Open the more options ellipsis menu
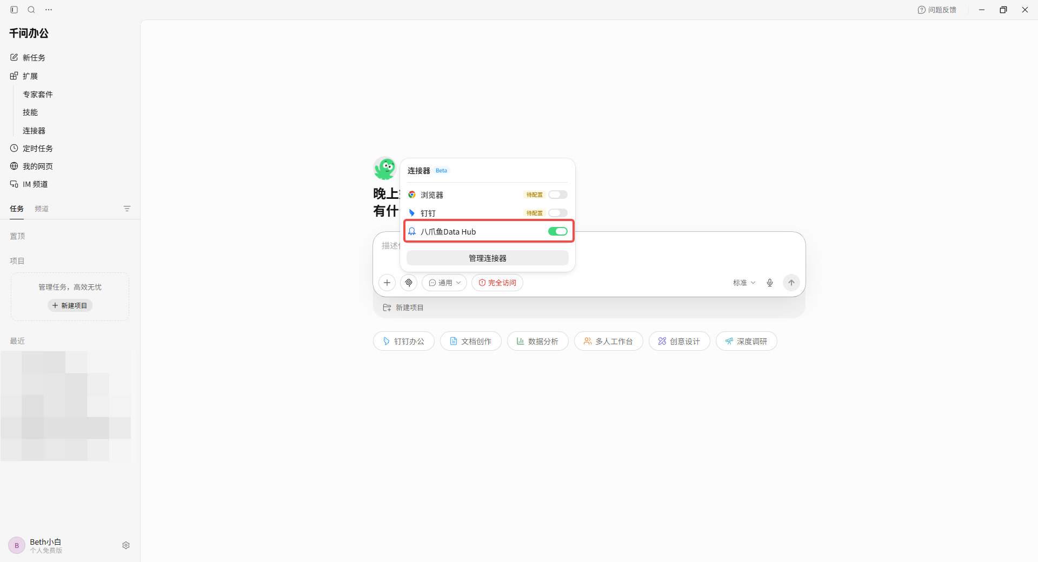Image resolution: width=1038 pixels, height=562 pixels. click(49, 10)
